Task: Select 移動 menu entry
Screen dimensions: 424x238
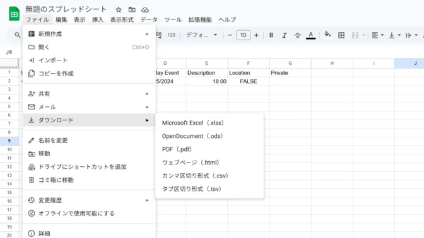Action: pyautogui.click(x=89, y=154)
